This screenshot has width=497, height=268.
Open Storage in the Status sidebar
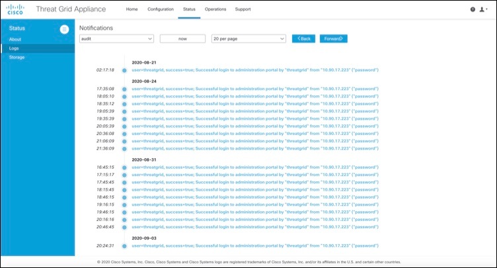(17, 57)
